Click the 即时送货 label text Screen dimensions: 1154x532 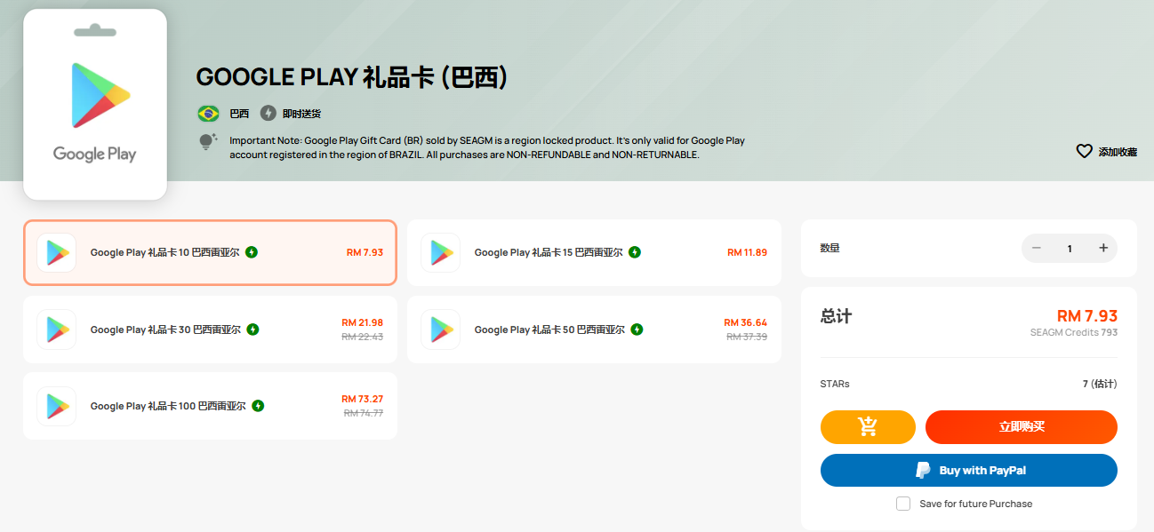pos(301,114)
